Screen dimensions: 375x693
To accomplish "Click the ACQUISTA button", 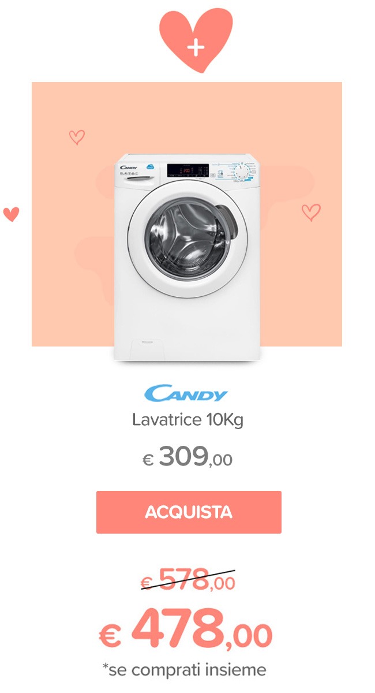I will point(189,512).
